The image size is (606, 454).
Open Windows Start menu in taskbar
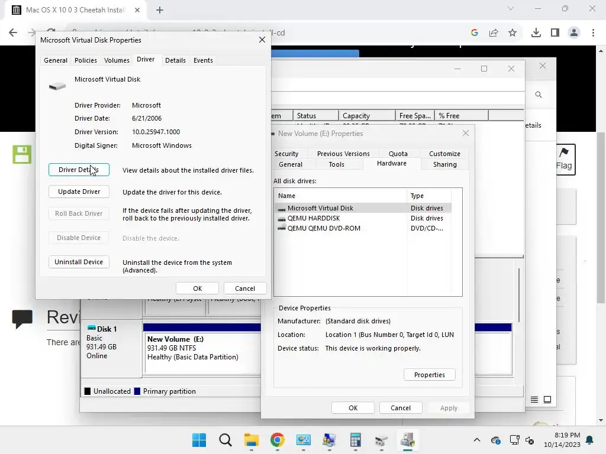[x=199, y=440]
